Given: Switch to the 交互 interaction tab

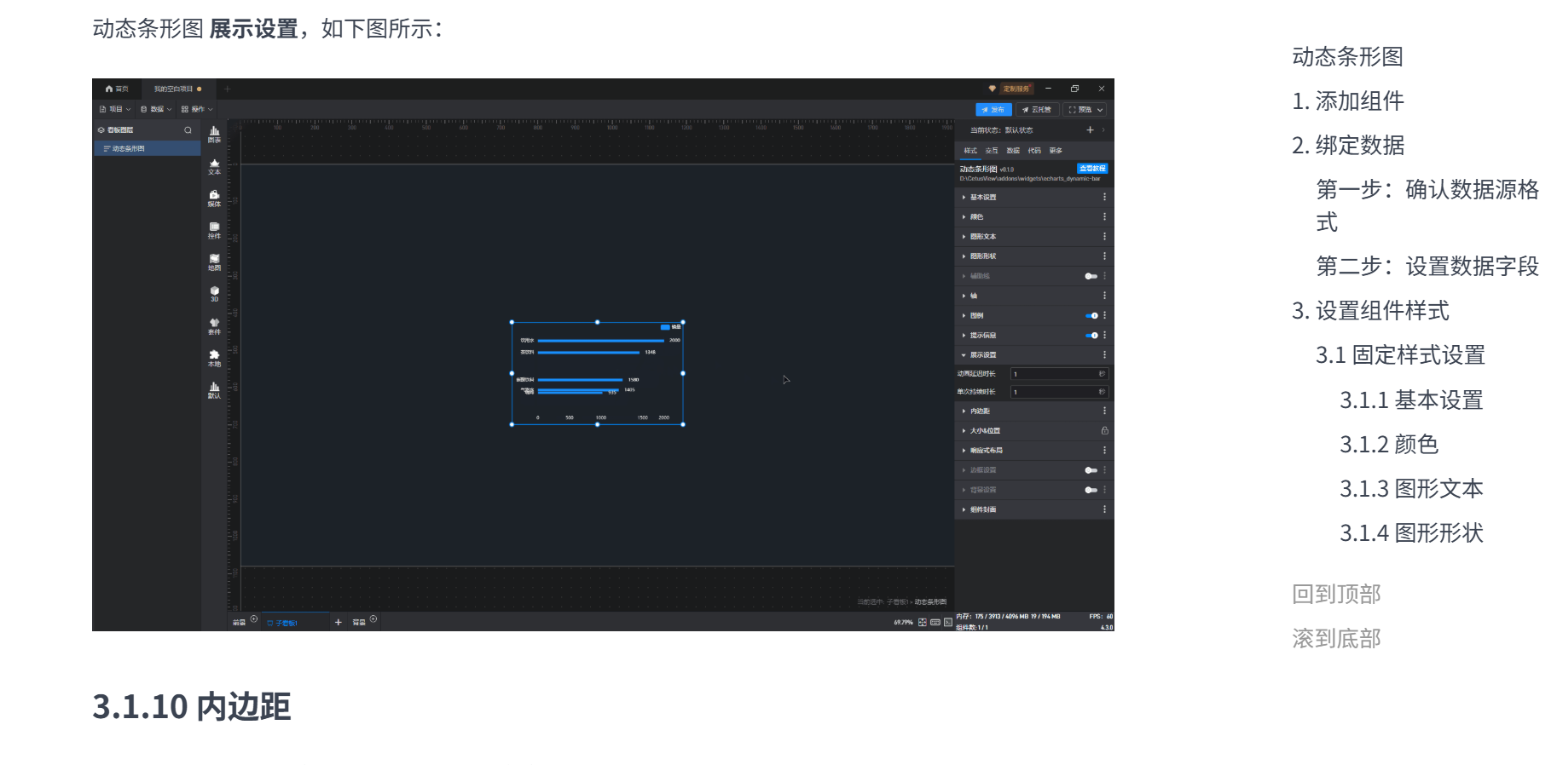Looking at the screenshot, I should tap(992, 151).
